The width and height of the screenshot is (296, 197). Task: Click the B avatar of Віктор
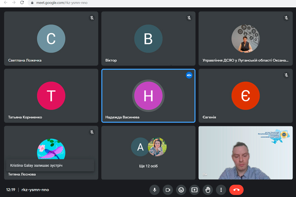(148, 39)
